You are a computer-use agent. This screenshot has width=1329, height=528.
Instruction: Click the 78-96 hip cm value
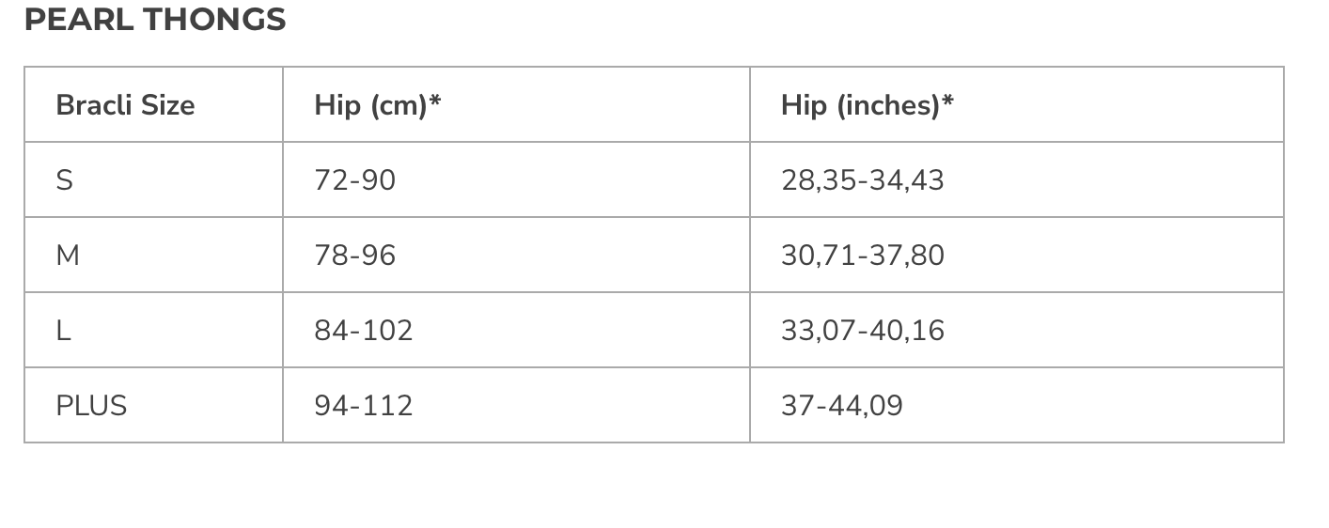(355, 256)
